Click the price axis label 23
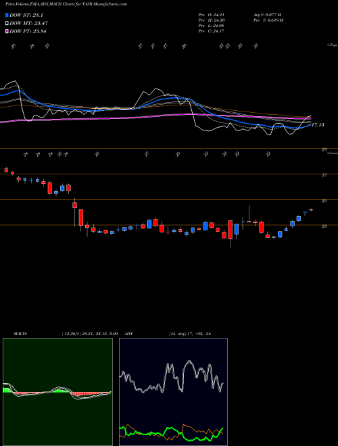 tap(324, 226)
